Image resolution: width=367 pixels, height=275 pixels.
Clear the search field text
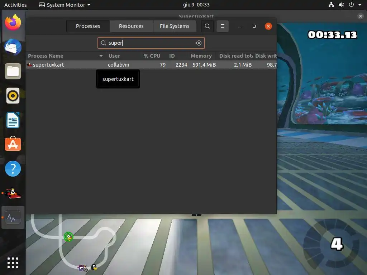click(199, 43)
